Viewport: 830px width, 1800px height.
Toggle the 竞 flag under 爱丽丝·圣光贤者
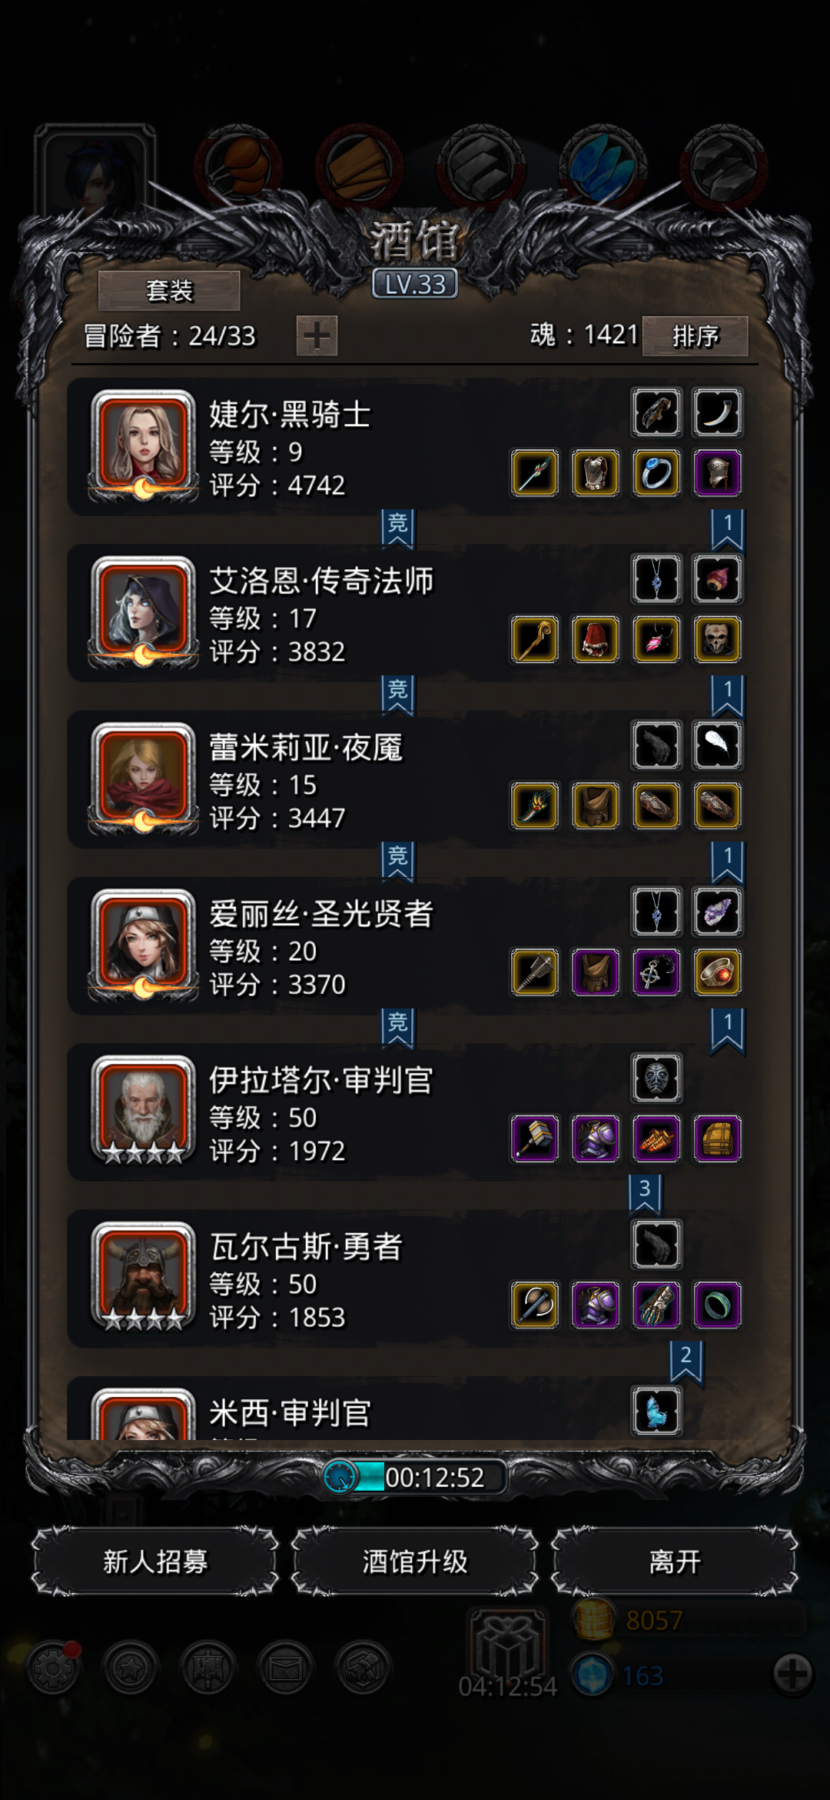397,1028
